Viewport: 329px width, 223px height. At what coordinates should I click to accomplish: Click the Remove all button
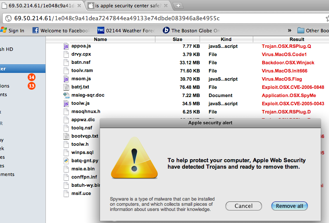[x=289, y=206]
